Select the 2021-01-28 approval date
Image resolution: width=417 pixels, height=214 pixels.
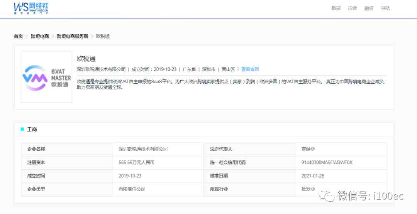point(313,176)
